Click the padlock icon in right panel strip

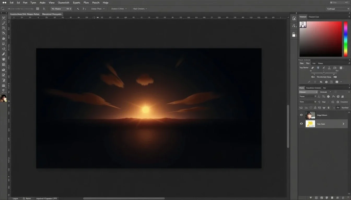point(294,34)
